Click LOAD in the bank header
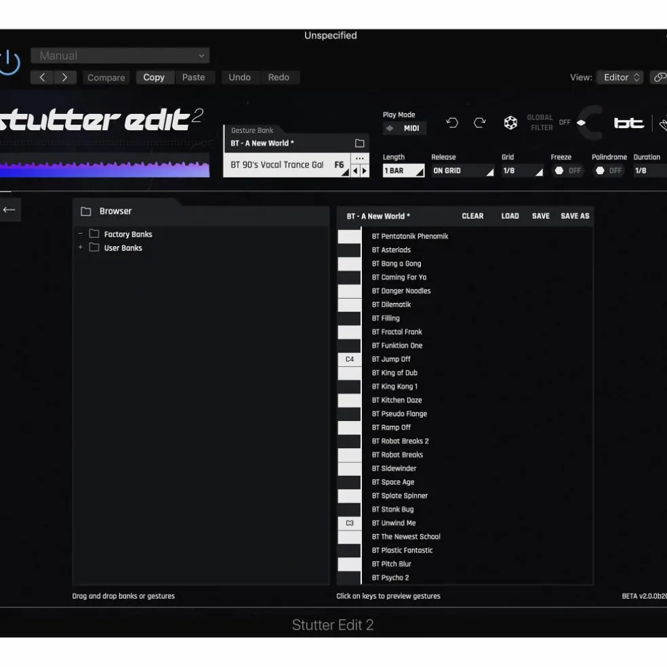 [510, 216]
